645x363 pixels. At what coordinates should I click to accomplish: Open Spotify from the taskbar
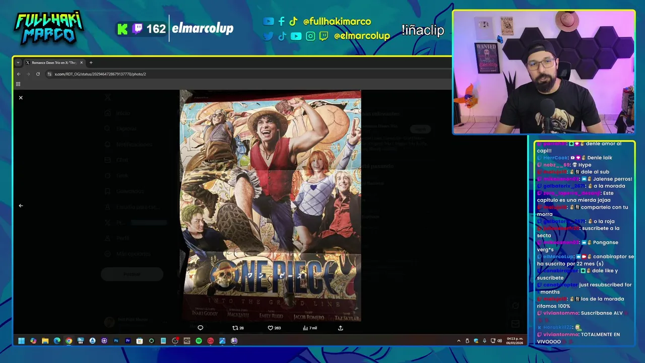coord(199,341)
